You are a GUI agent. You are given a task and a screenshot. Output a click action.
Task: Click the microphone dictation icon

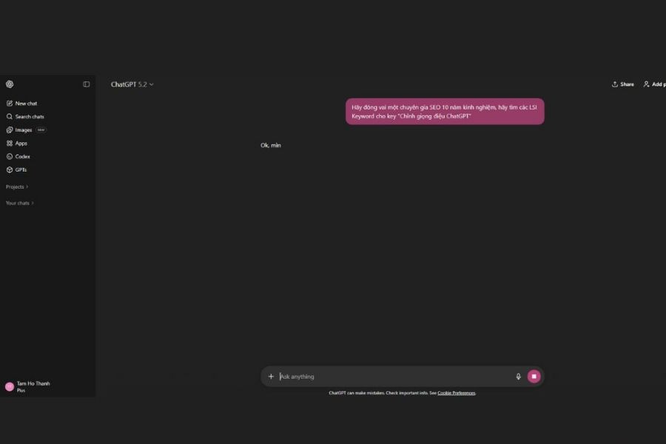[x=518, y=377]
